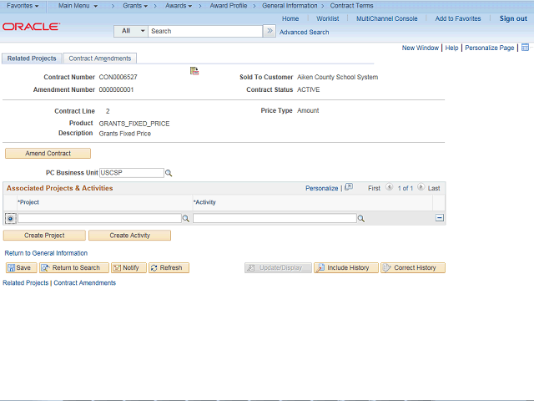Switch to the Related Projects tab
This screenshot has width=534, height=401.
(32, 58)
